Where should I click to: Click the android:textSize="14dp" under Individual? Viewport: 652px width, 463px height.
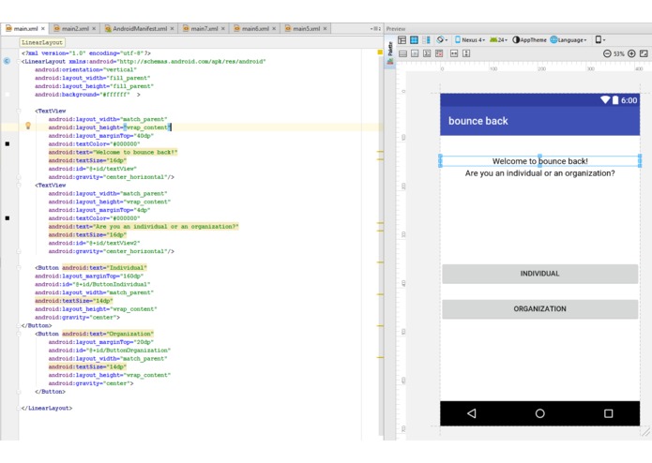point(73,301)
